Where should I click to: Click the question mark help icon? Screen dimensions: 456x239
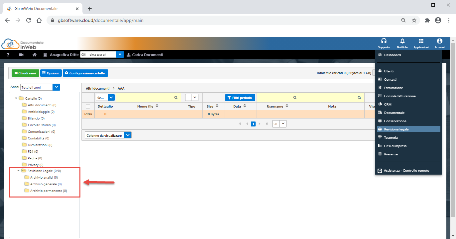point(8,55)
